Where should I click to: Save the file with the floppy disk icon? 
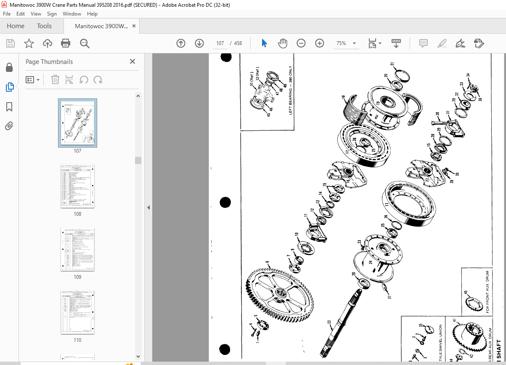11,43
